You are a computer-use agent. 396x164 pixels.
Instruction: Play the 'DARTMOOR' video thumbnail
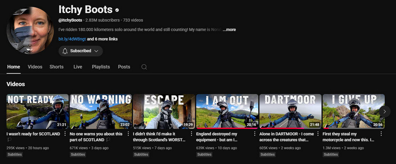pyautogui.click(x=290, y=112)
